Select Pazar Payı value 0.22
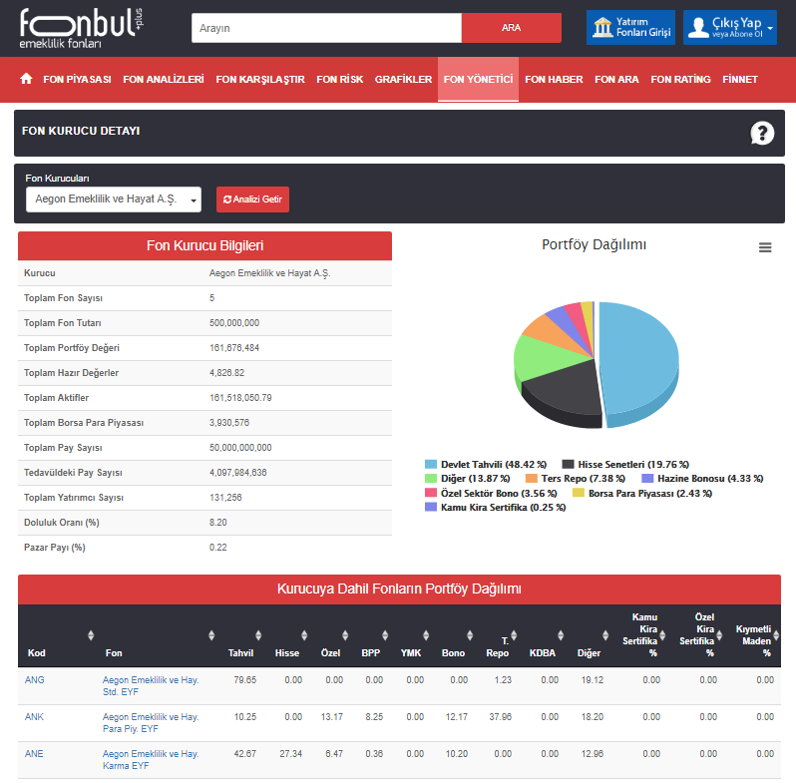Screen dimensions: 796x783 click(217, 548)
